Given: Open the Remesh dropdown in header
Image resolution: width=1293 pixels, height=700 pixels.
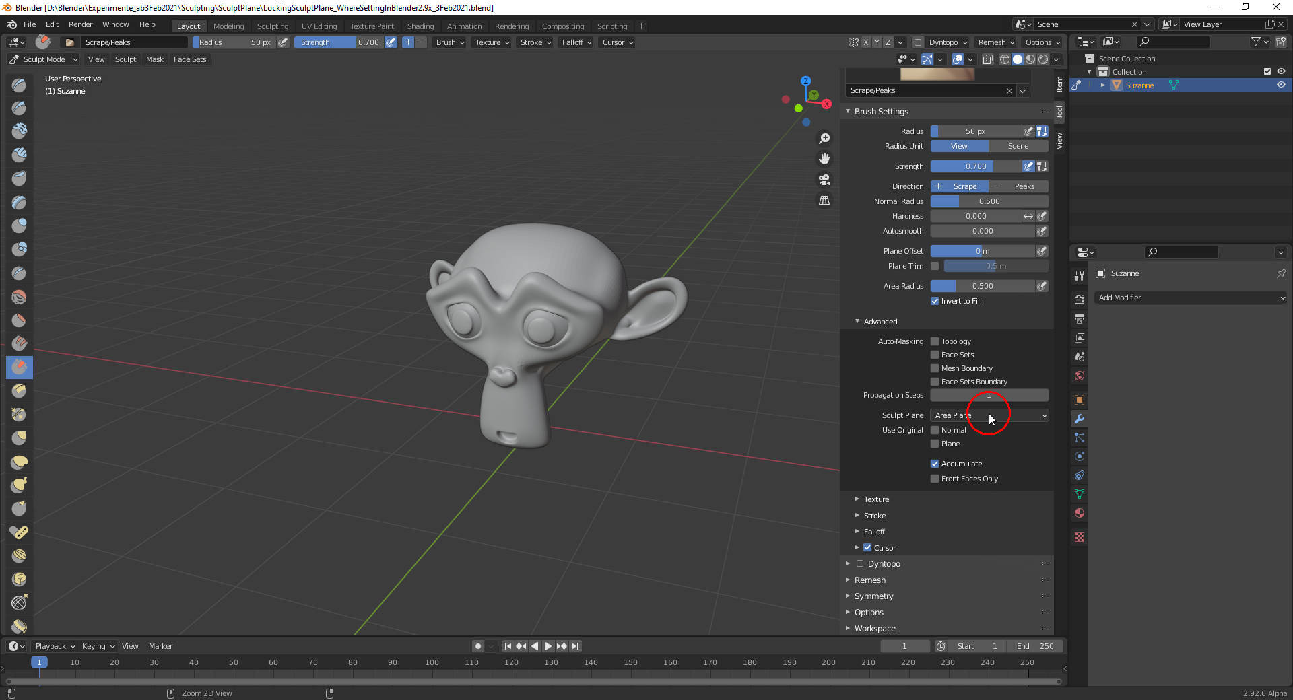Looking at the screenshot, I should 997,42.
